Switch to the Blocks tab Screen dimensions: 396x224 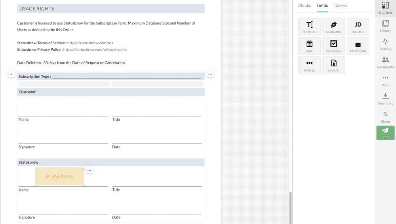point(305,6)
